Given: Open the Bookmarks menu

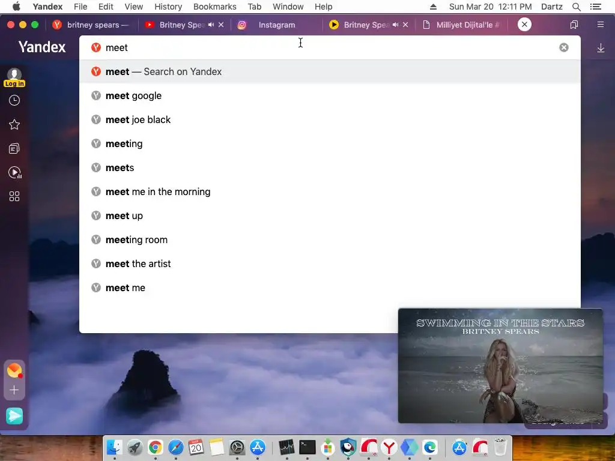Looking at the screenshot, I should (x=214, y=7).
